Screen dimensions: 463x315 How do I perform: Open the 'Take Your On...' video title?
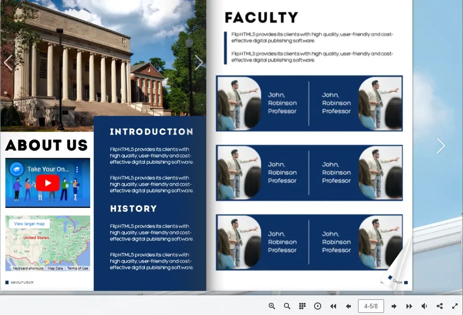pos(48,169)
